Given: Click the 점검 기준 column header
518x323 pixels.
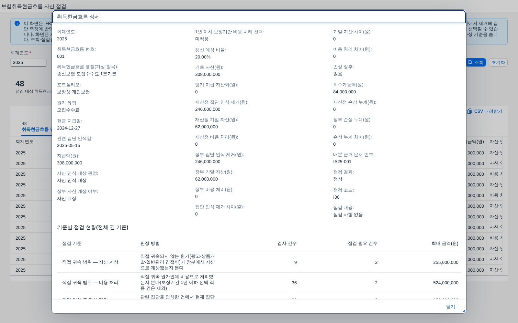Looking at the screenshot, I should [72, 243].
